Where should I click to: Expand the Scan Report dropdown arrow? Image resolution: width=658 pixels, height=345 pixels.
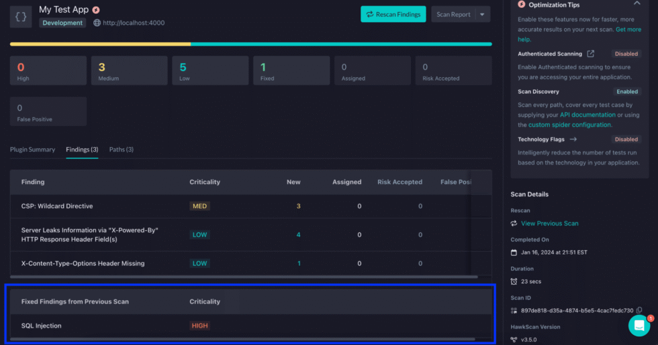[483, 14]
